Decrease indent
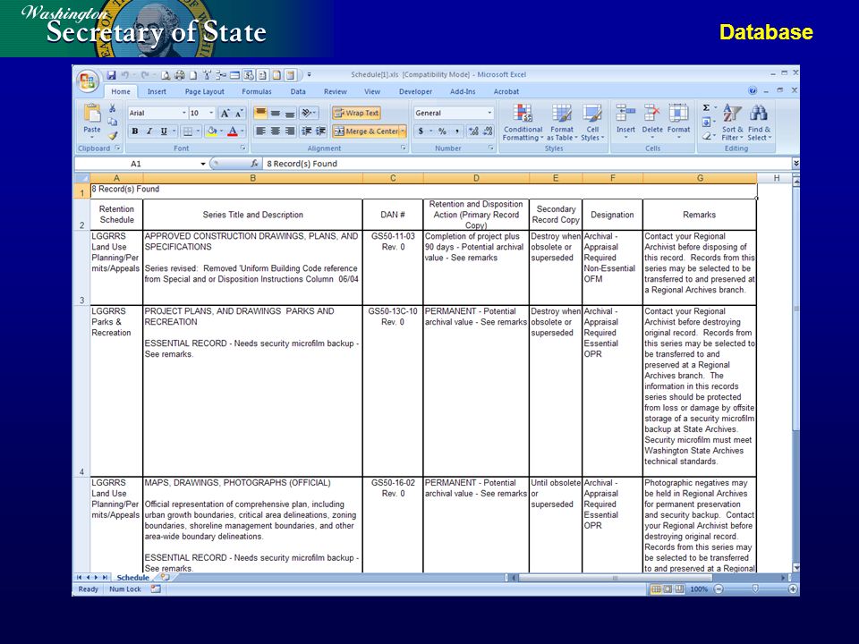 point(307,131)
